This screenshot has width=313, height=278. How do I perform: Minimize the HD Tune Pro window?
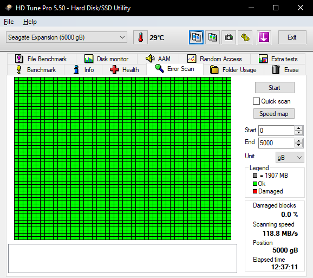[x=251, y=8]
